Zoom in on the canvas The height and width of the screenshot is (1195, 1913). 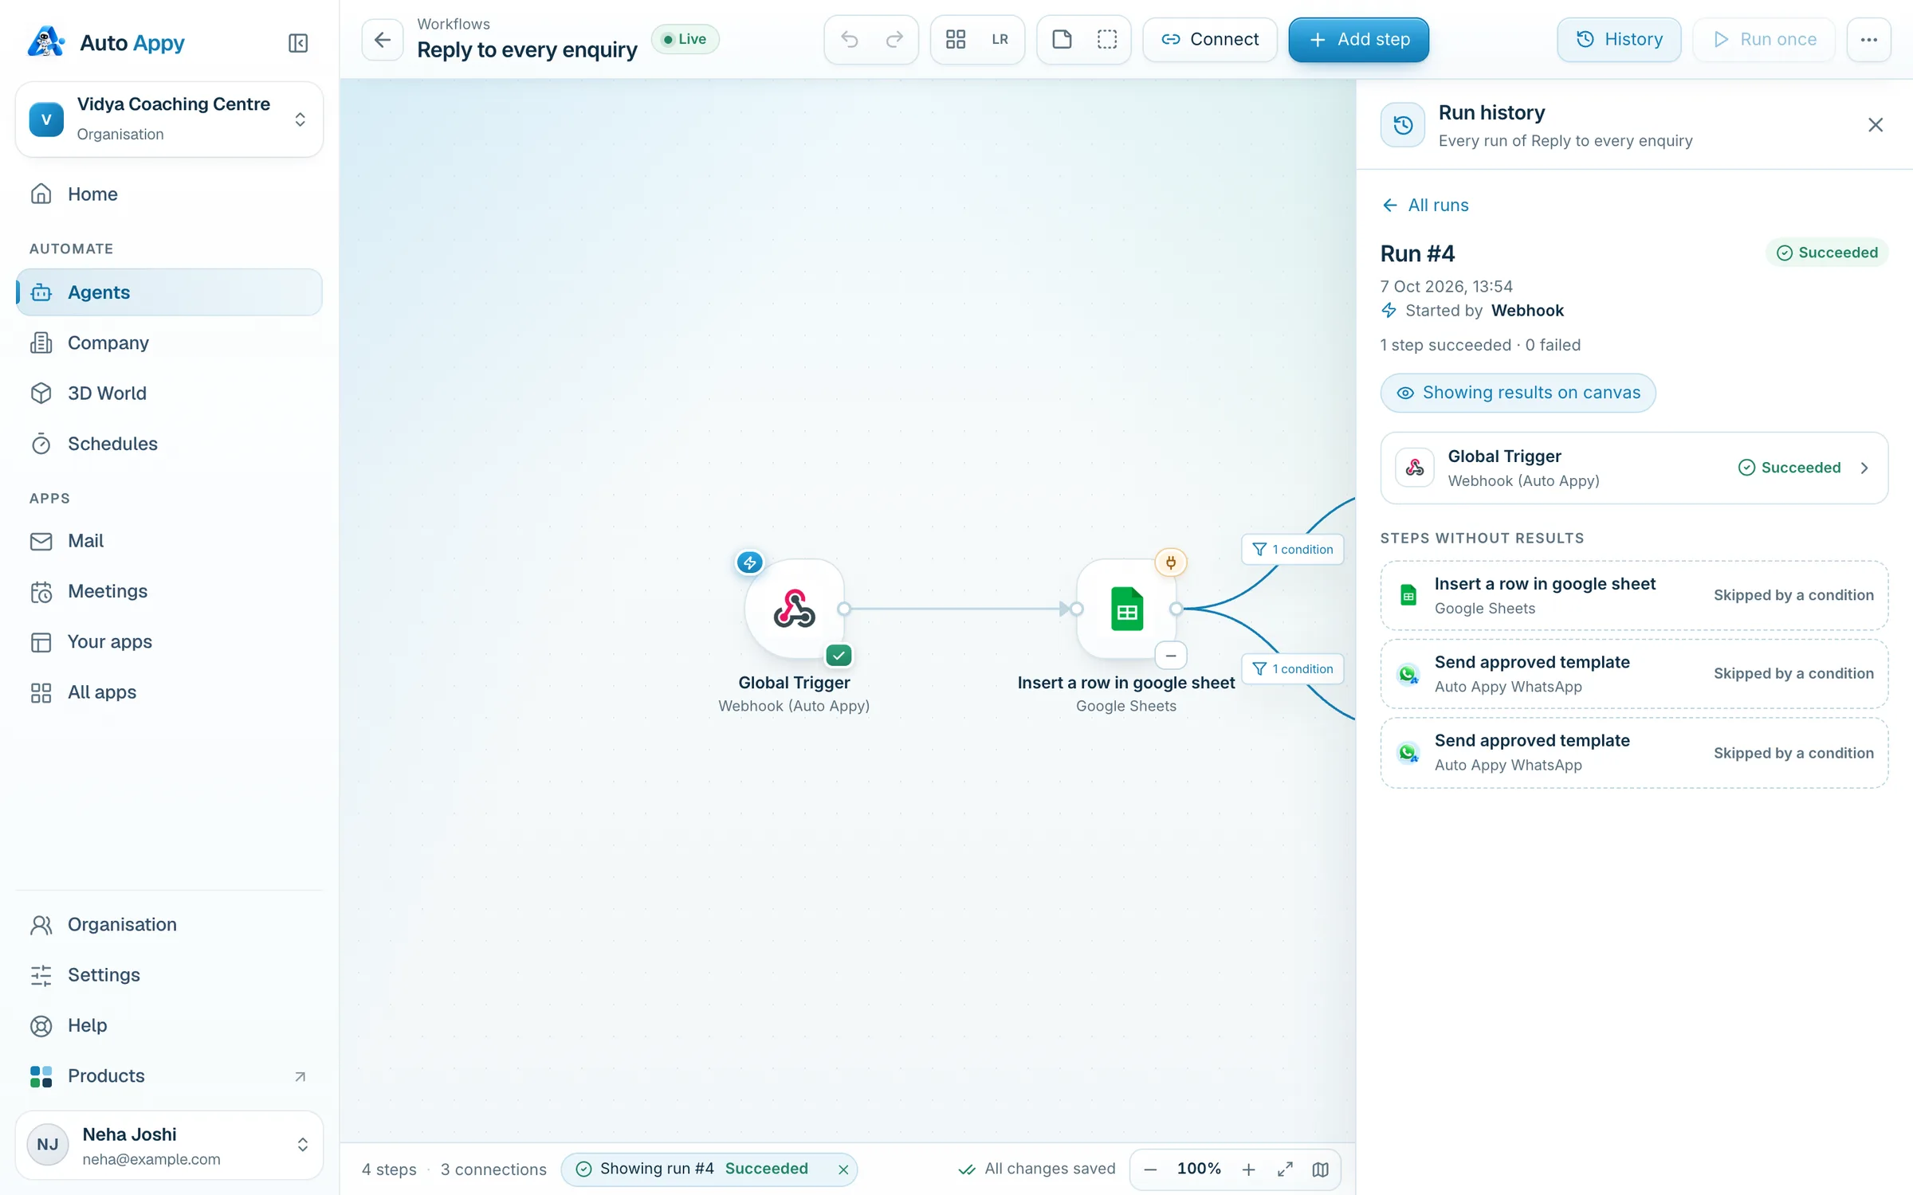click(1248, 1170)
